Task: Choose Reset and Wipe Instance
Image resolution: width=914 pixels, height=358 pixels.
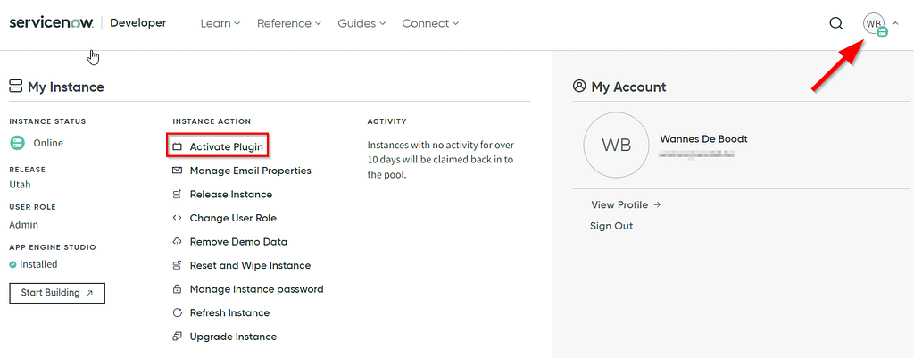Action: pos(250,265)
